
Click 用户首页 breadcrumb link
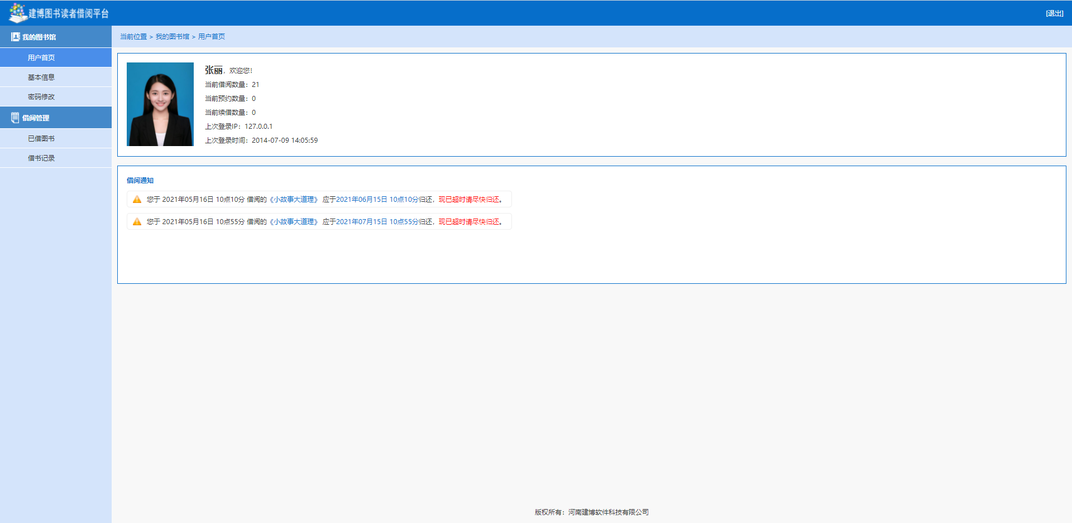[212, 37]
